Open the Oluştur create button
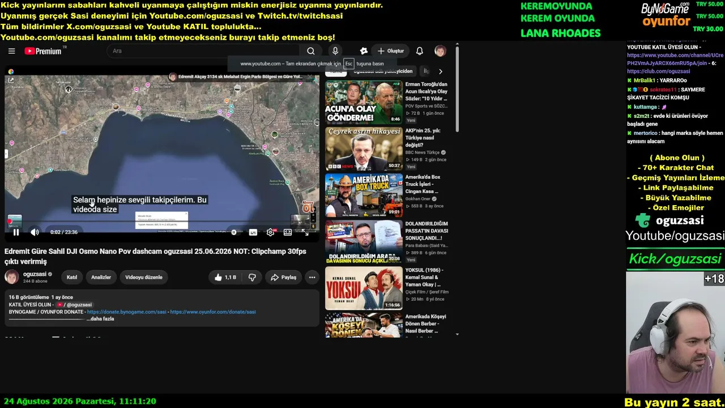The height and width of the screenshot is (408, 725). click(391, 51)
